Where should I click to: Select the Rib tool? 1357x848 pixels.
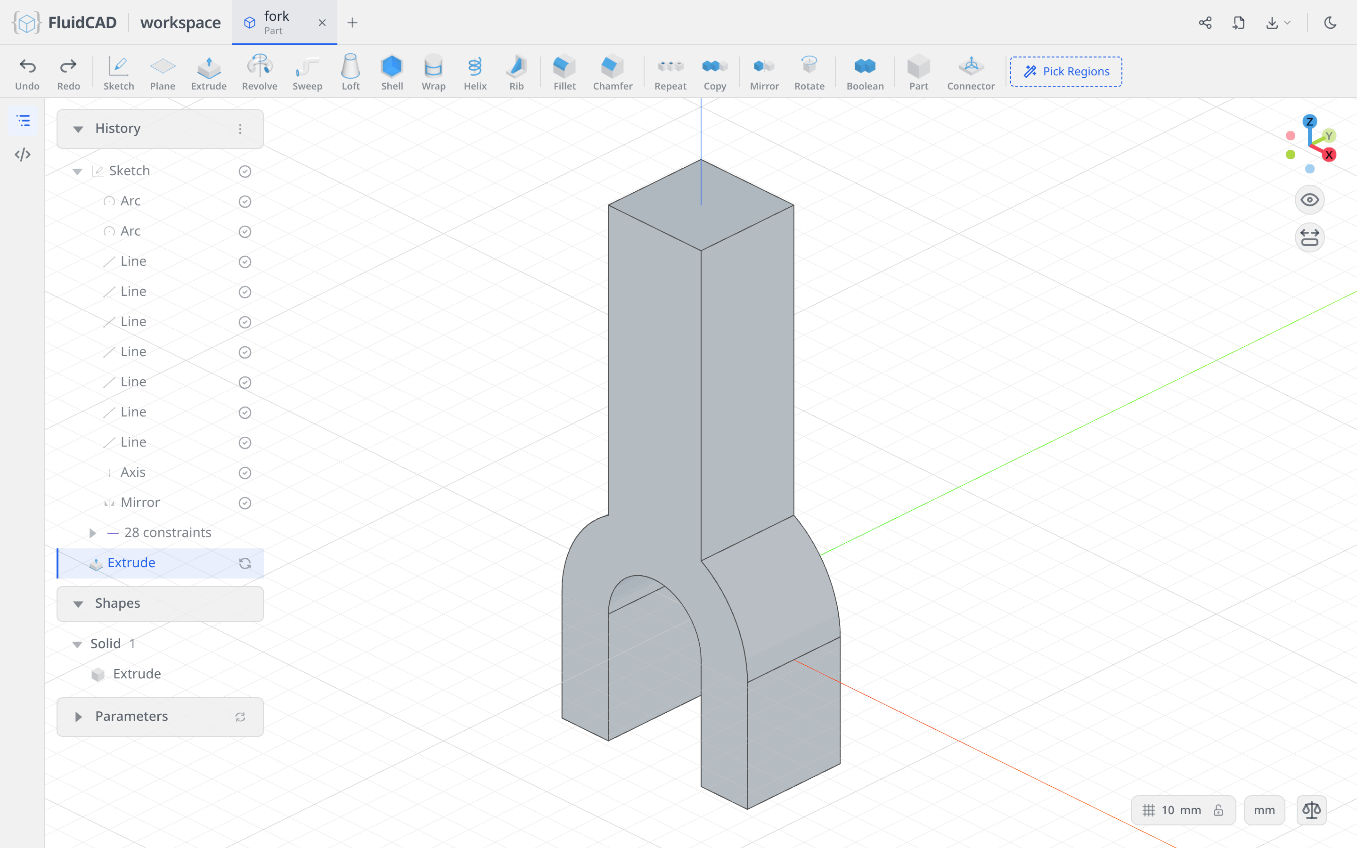click(x=516, y=73)
